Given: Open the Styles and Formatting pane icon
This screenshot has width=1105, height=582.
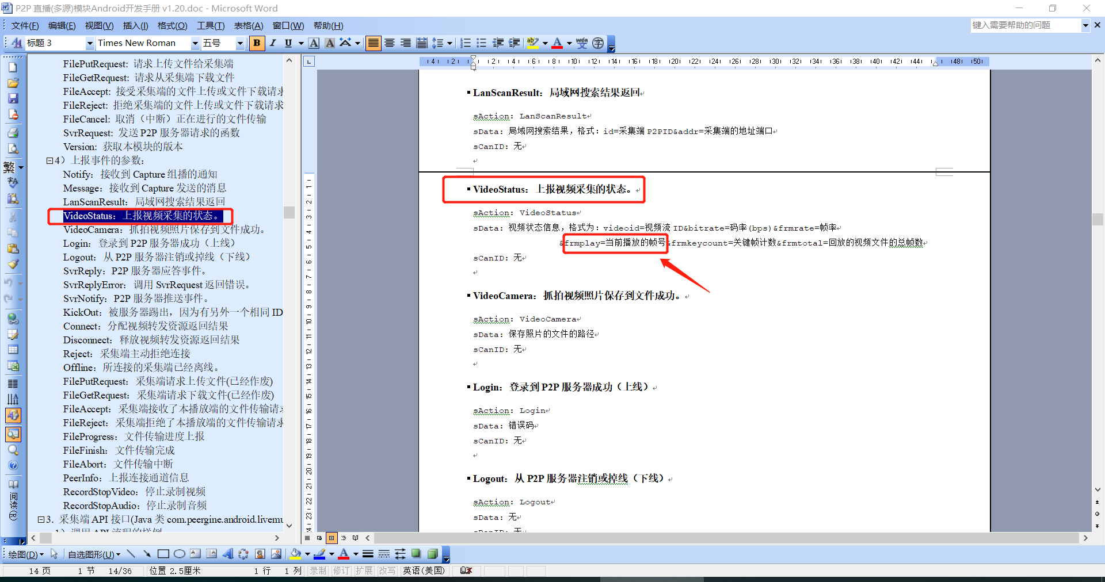Looking at the screenshot, I should [17, 43].
